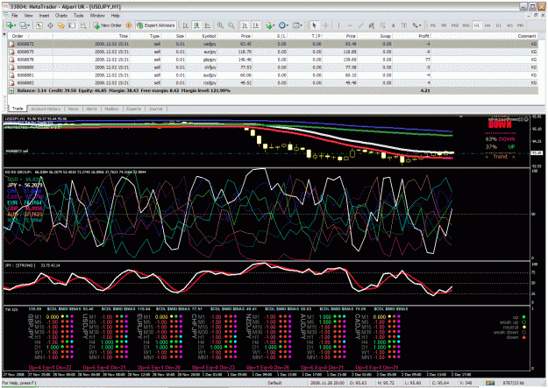Viewport: 548px width, 388px height.
Task: Toggle the Expert Advisors button
Action: point(155,25)
